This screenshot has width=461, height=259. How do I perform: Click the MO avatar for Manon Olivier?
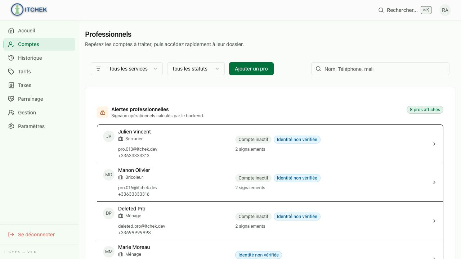pyautogui.click(x=109, y=175)
